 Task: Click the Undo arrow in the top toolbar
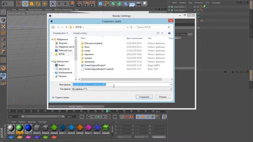point(4,4)
